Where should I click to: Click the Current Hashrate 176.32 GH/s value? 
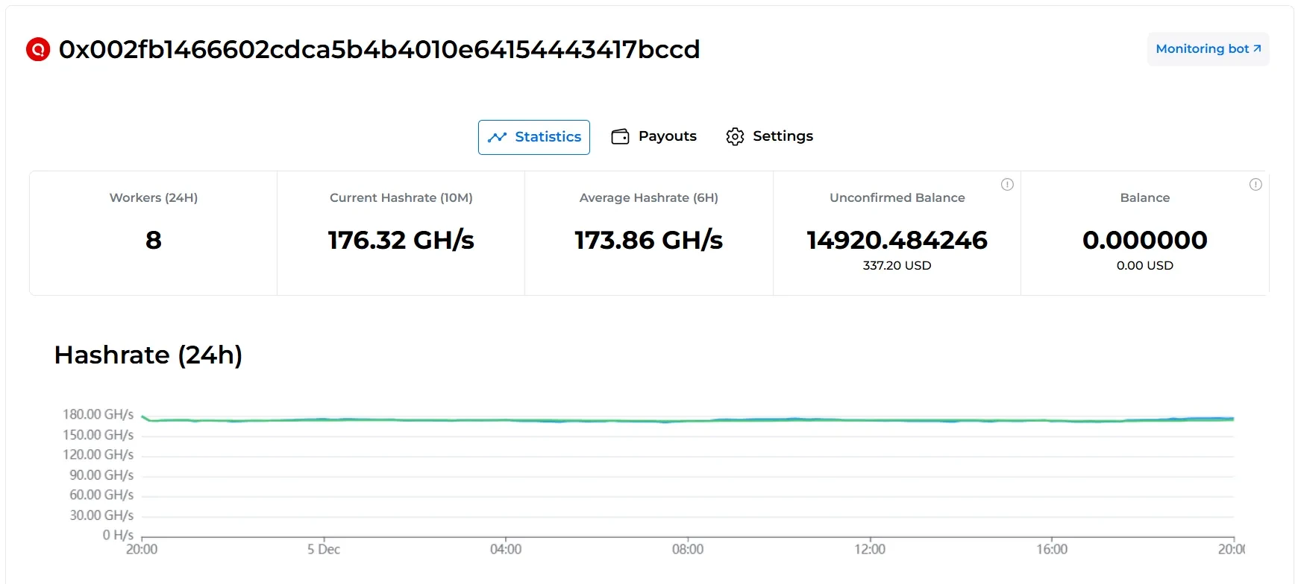(401, 240)
